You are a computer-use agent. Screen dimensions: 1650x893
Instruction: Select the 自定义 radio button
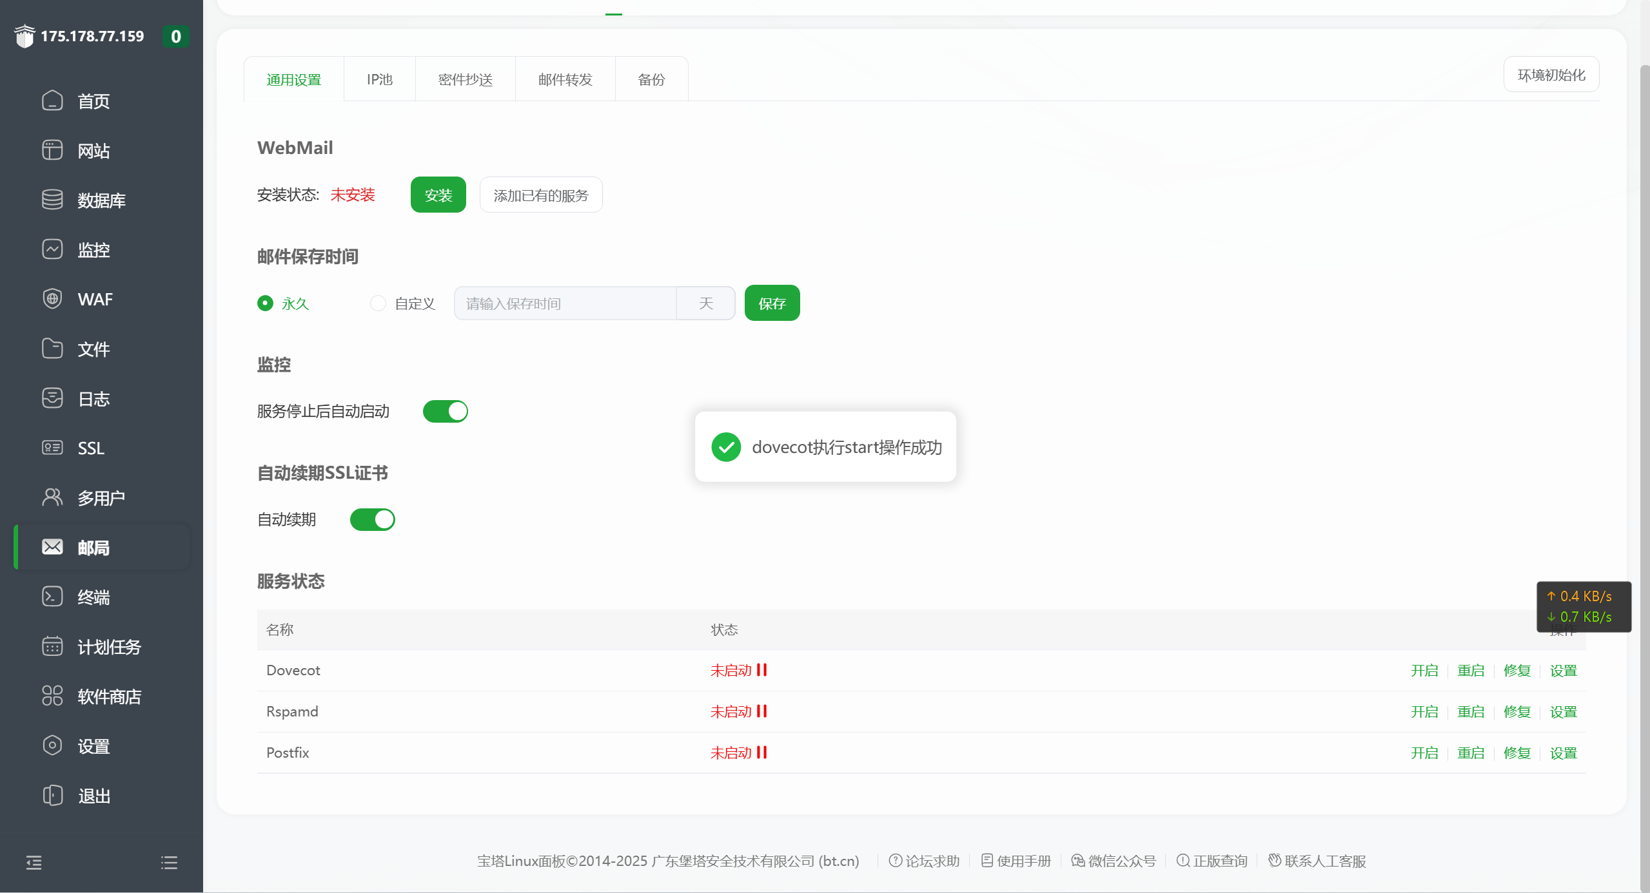(378, 303)
